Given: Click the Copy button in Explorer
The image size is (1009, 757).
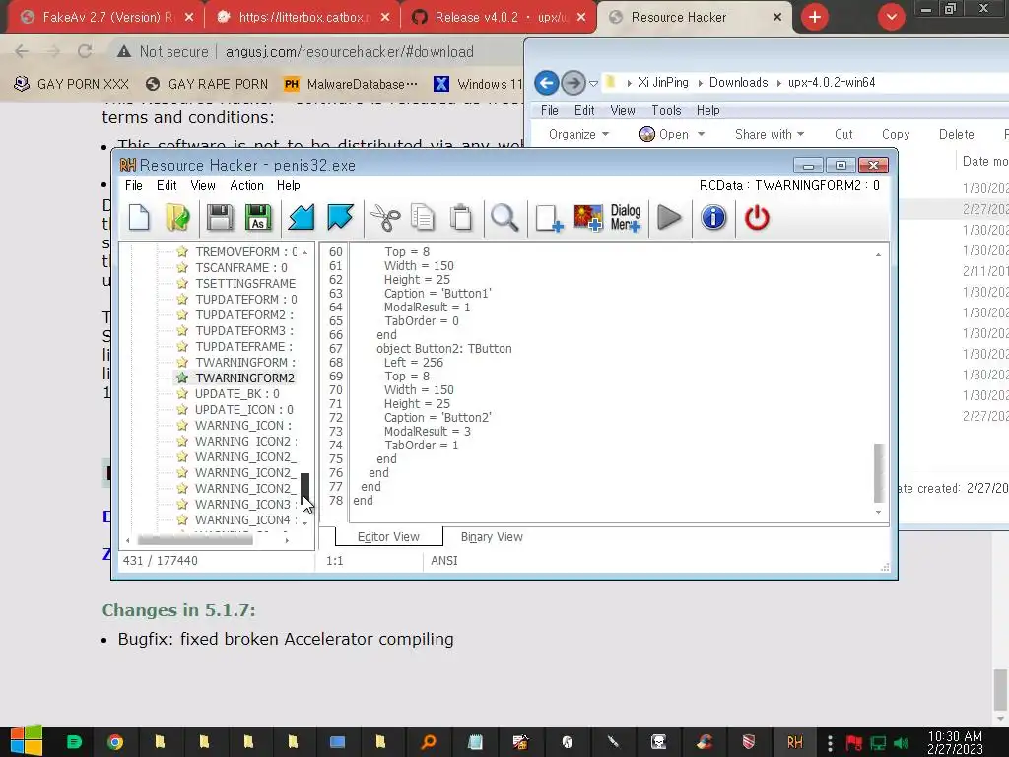Looking at the screenshot, I should [x=896, y=134].
